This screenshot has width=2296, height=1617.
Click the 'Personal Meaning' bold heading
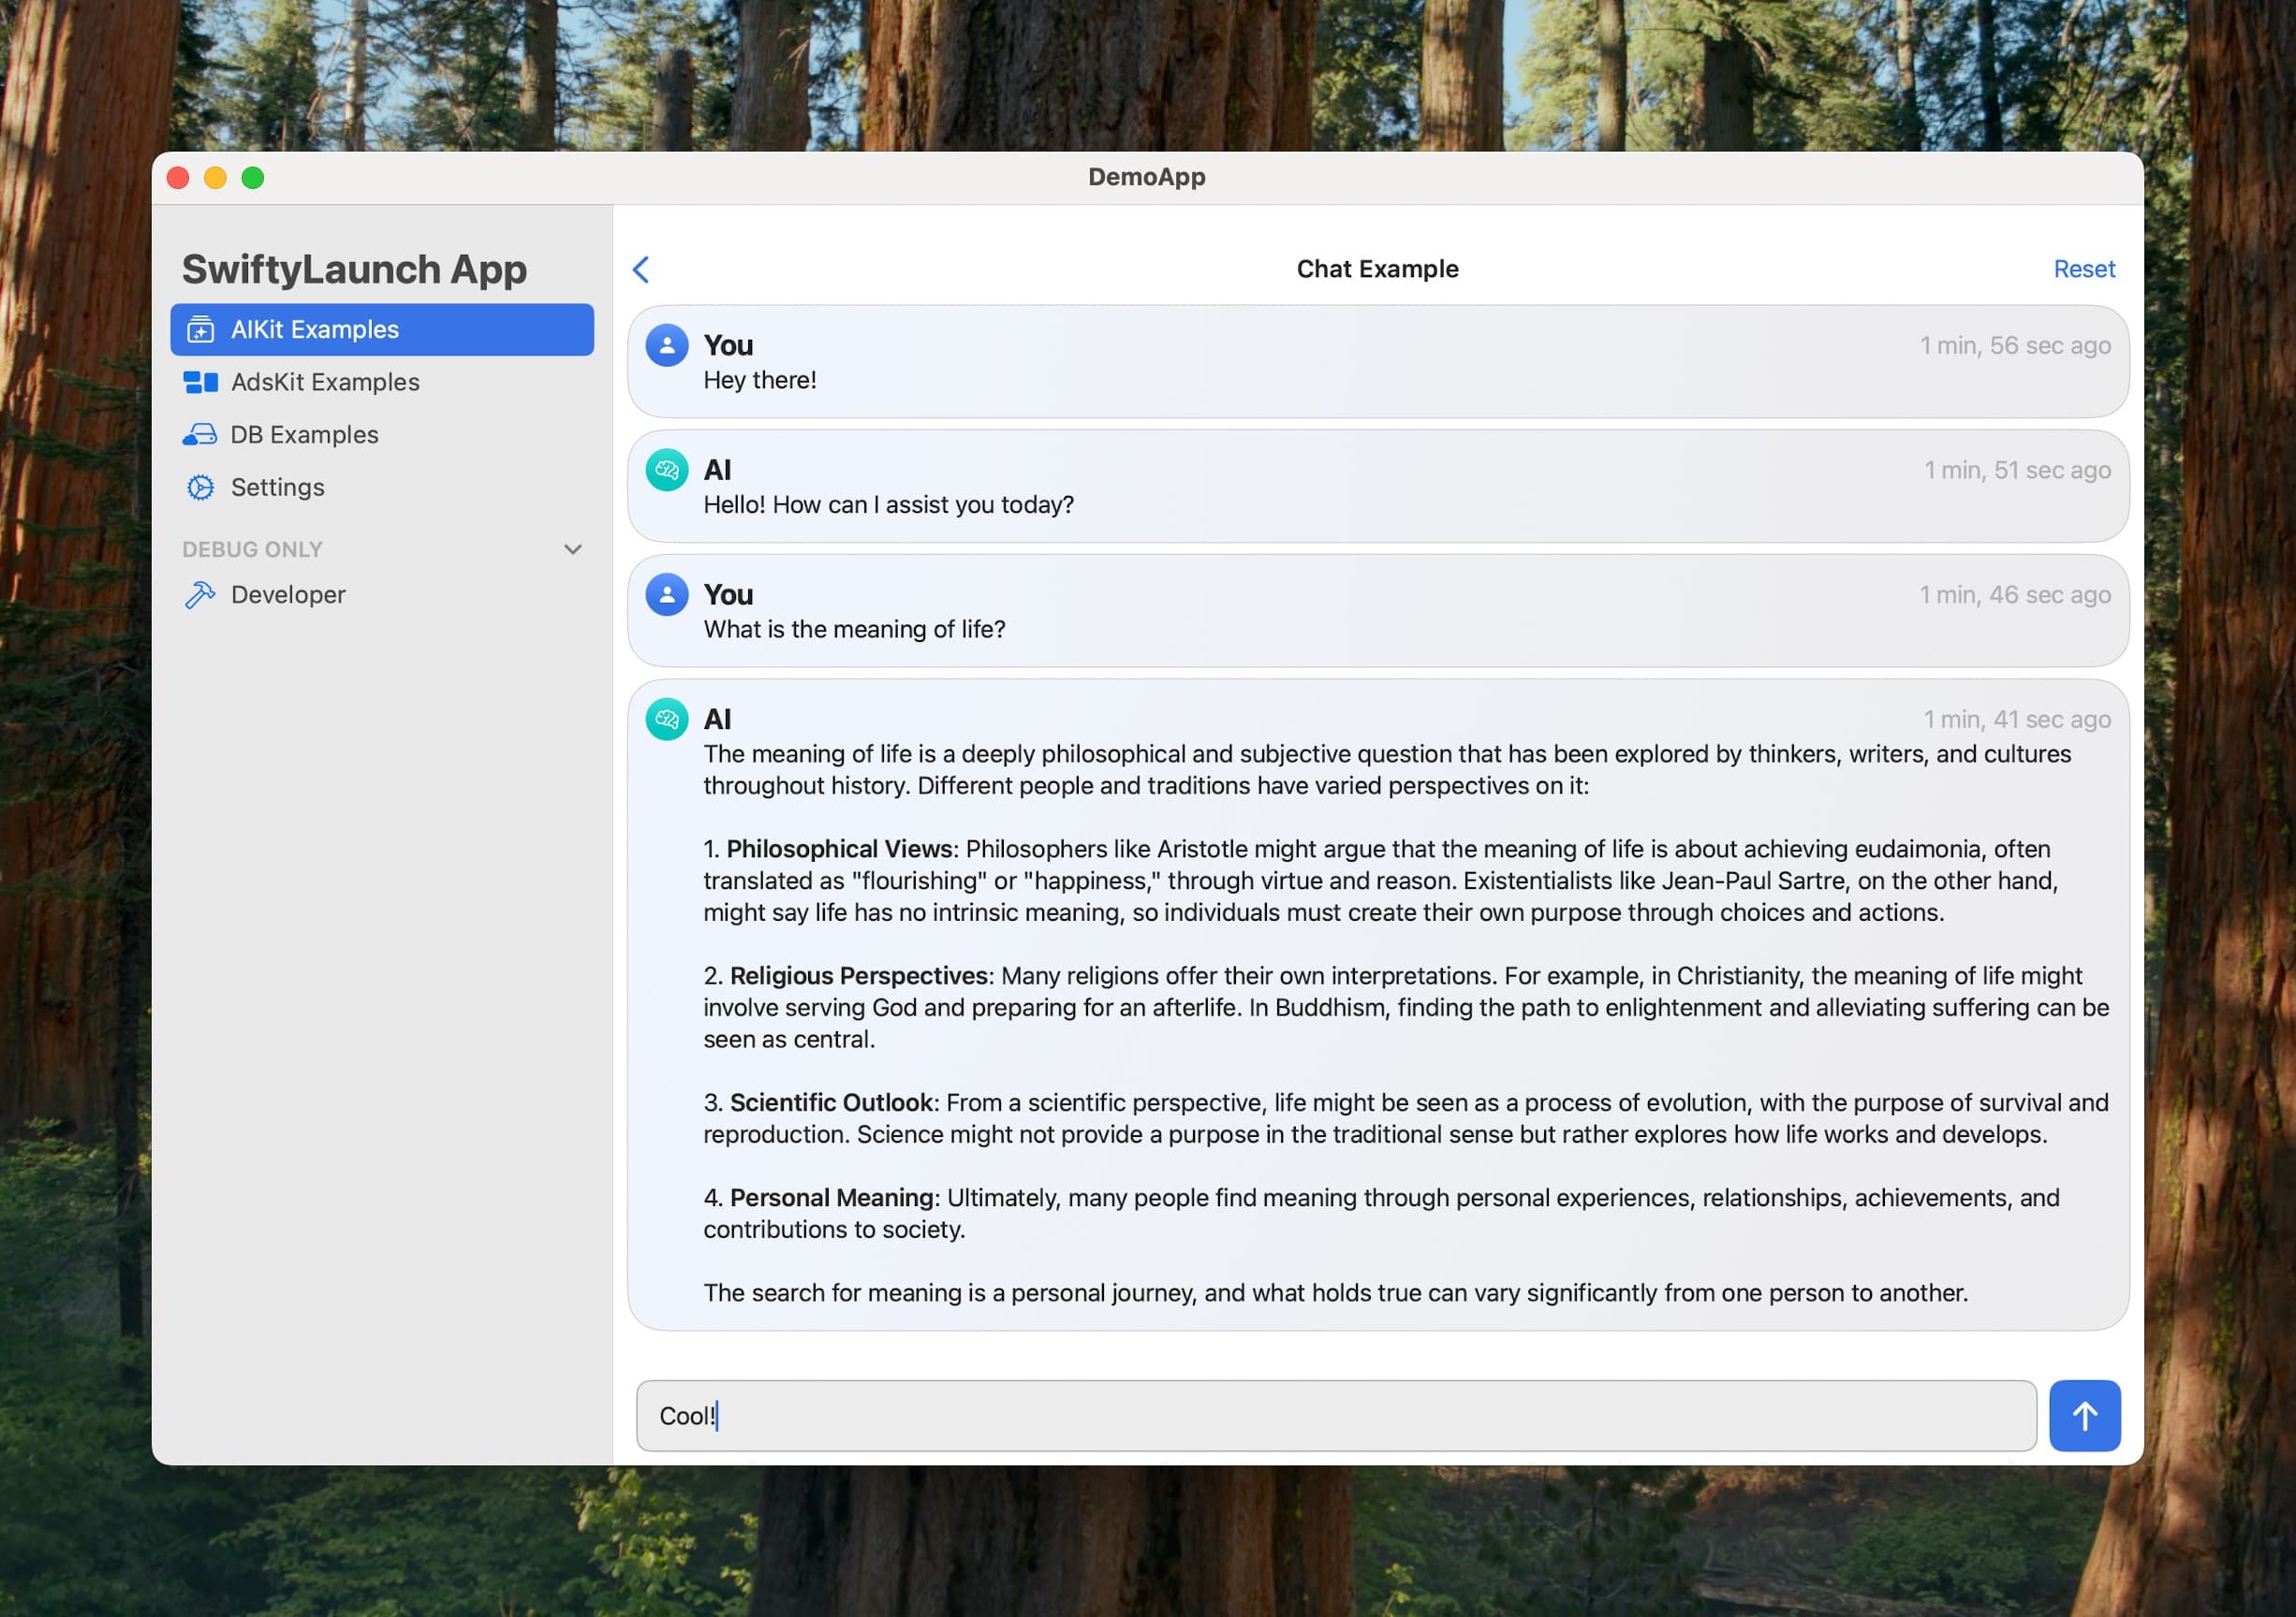click(832, 1199)
